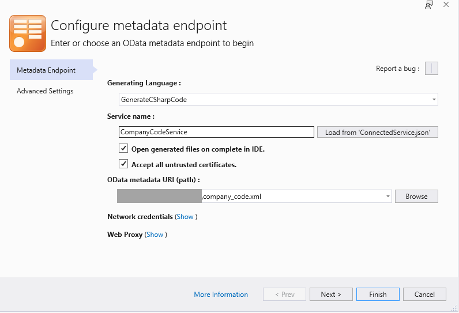Close the configuration dialog window
Screen dimensions: 459x313
coord(446,5)
